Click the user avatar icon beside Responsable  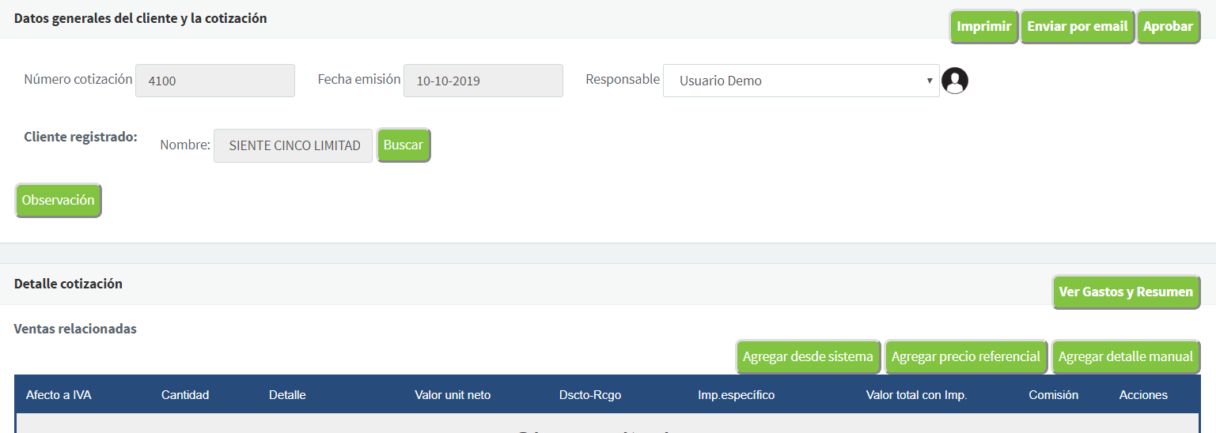955,81
